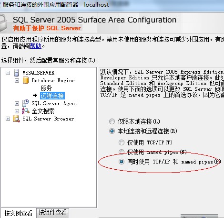Click the SQL Server Agent icon
The height and width of the screenshot is (218, 224).
pos(25,103)
